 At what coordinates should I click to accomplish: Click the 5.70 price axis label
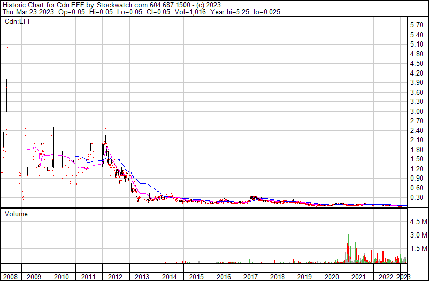click(x=417, y=25)
